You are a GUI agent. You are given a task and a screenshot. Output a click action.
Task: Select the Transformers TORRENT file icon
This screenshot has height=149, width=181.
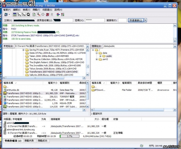pos(5,97)
